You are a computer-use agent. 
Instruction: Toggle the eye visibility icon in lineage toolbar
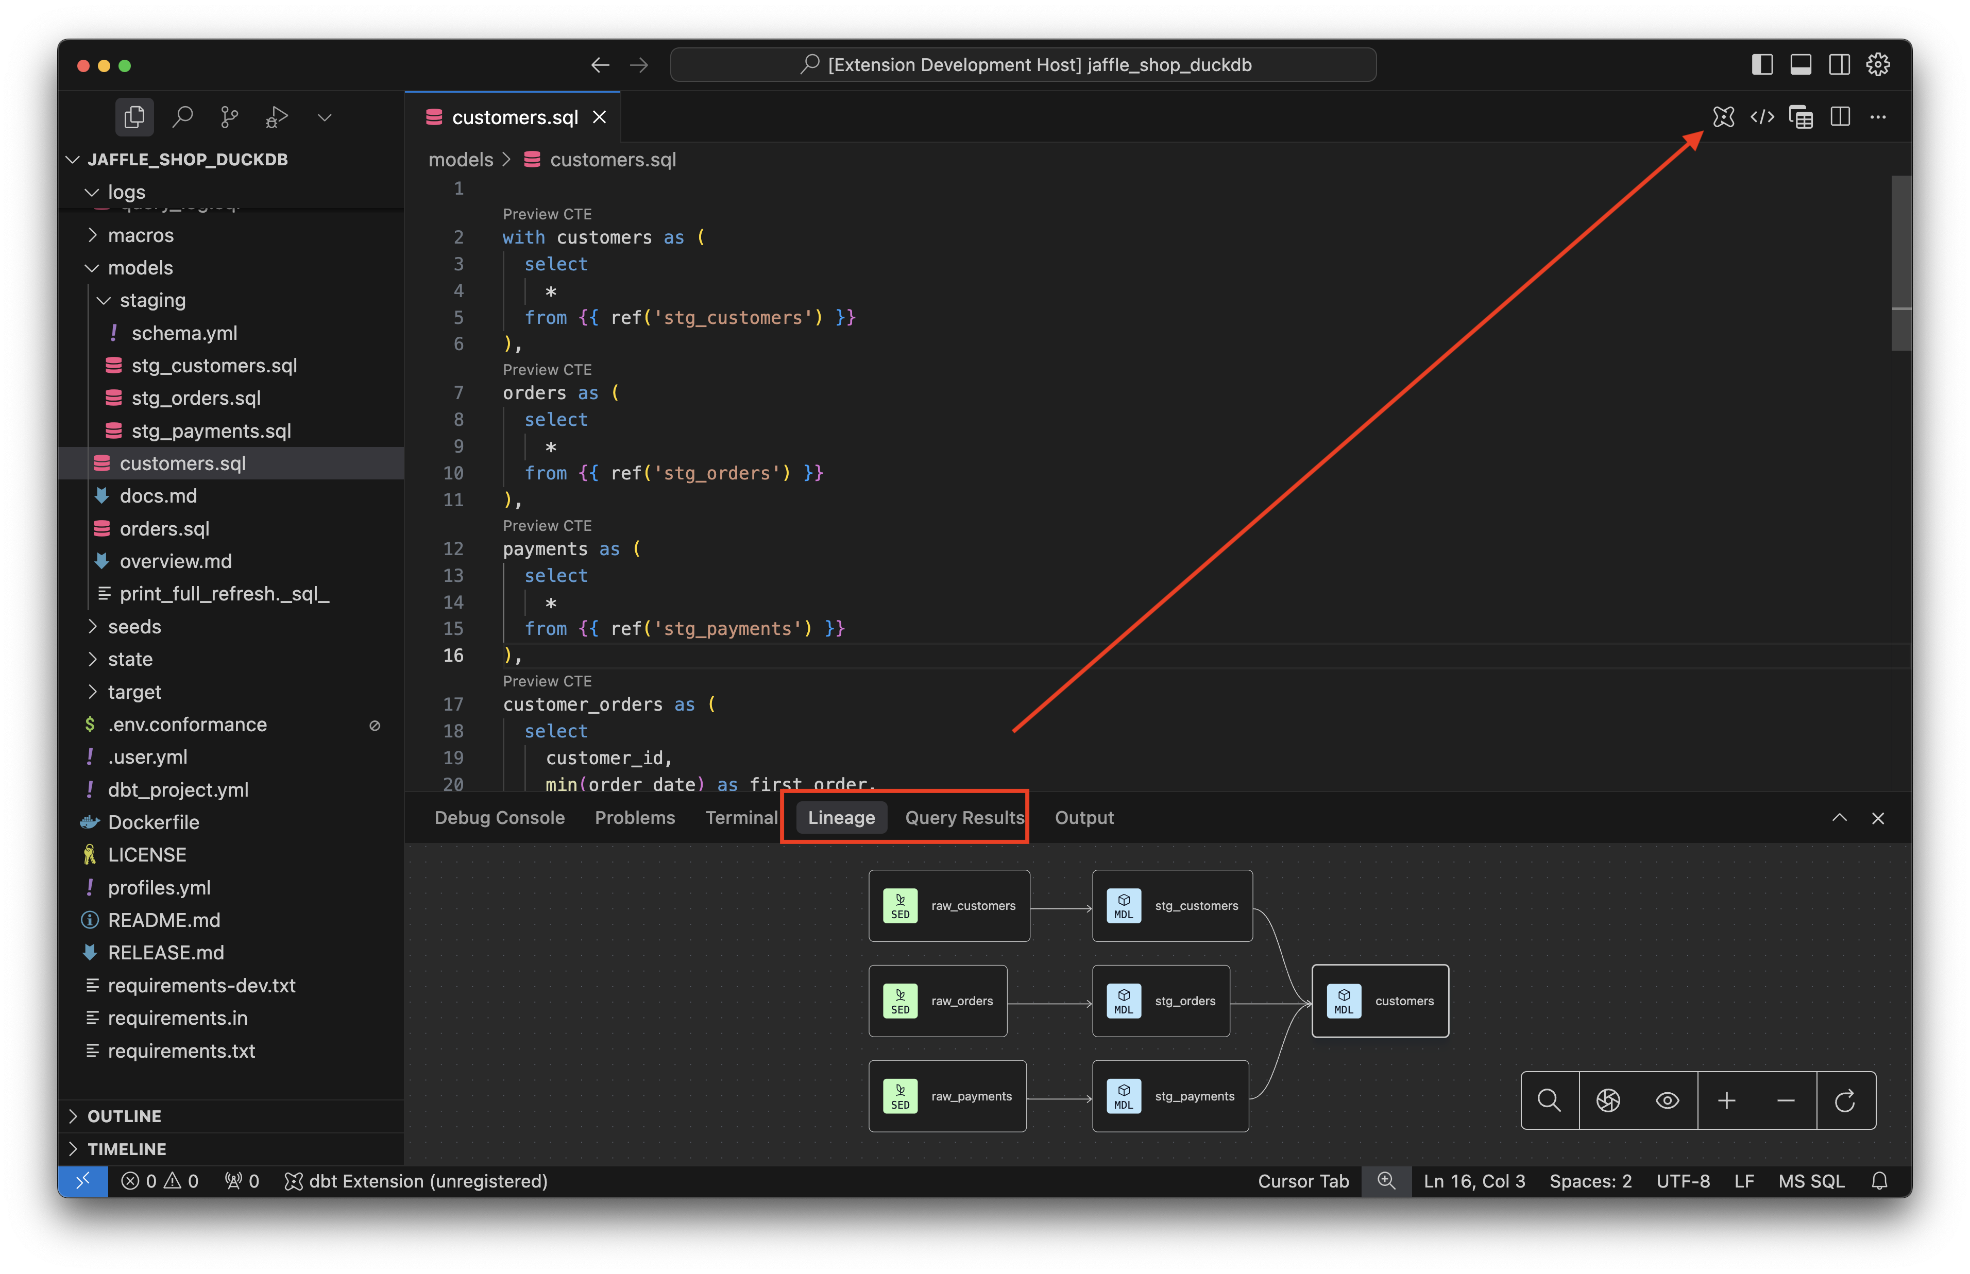click(x=1667, y=1100)
